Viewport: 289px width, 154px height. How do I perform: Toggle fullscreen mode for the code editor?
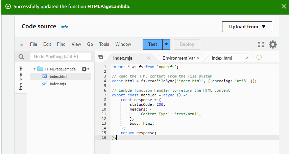coord(261,44)
